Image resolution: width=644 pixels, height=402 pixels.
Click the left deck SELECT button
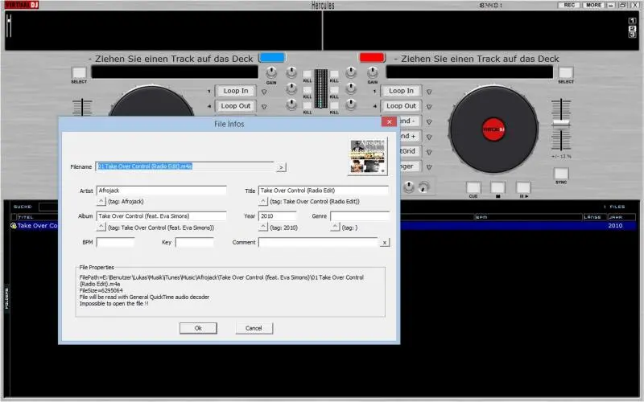[79, 73]
